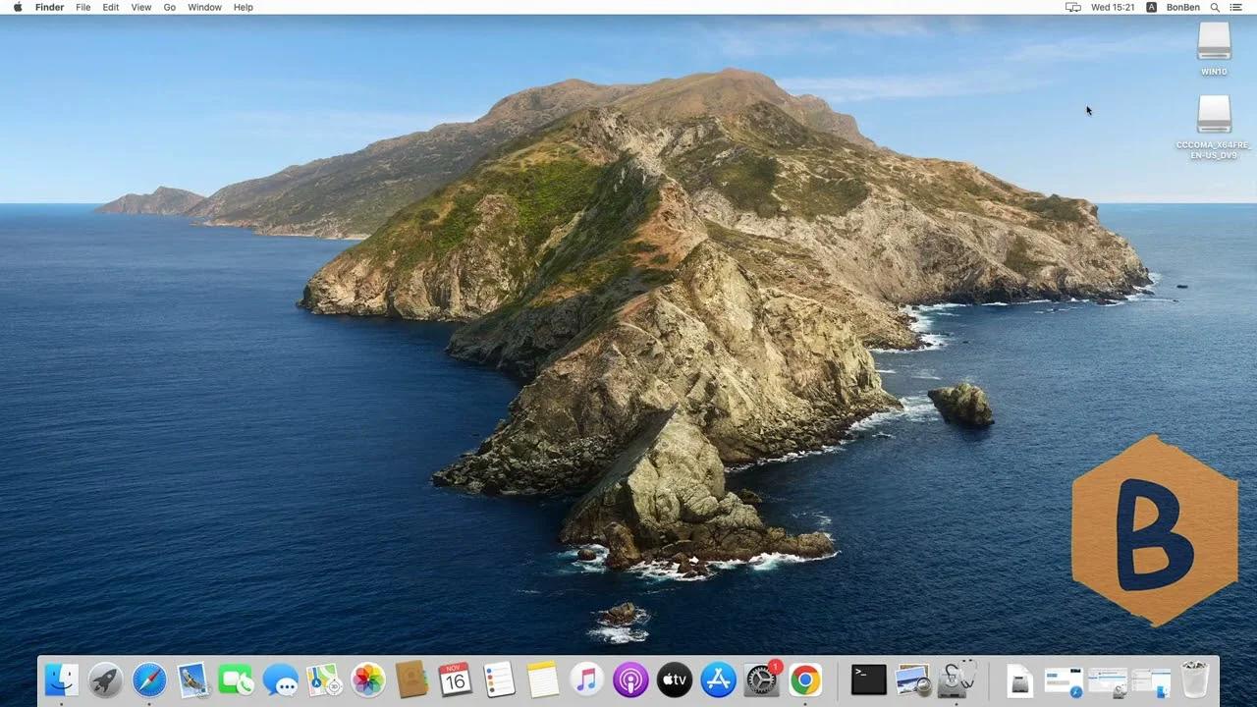
Task: Open the Photos app
Action: click(x=368, y=679)
